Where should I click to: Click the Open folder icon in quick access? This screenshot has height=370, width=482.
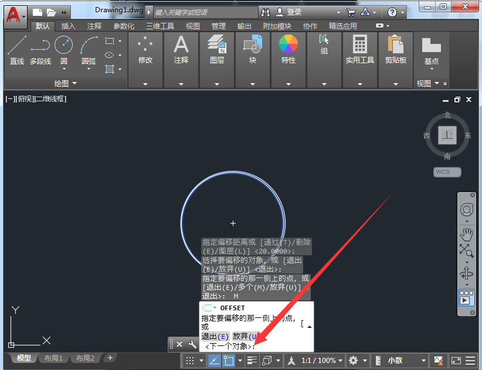pyautogui.click(x=51, y=12)
